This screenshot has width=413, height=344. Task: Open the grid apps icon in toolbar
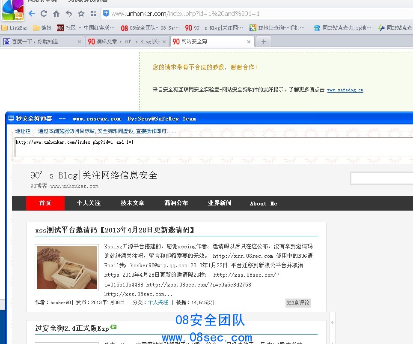click(x=93, y=13)
